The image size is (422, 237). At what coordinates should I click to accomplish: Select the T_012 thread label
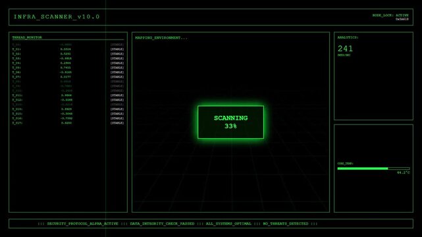(17, 100)
